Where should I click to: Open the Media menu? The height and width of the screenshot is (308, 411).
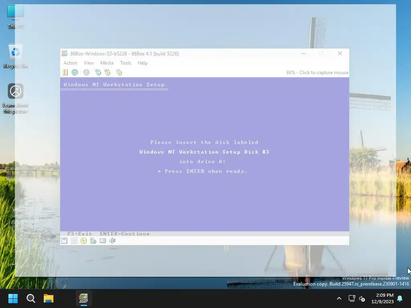(x=107, y=63)
